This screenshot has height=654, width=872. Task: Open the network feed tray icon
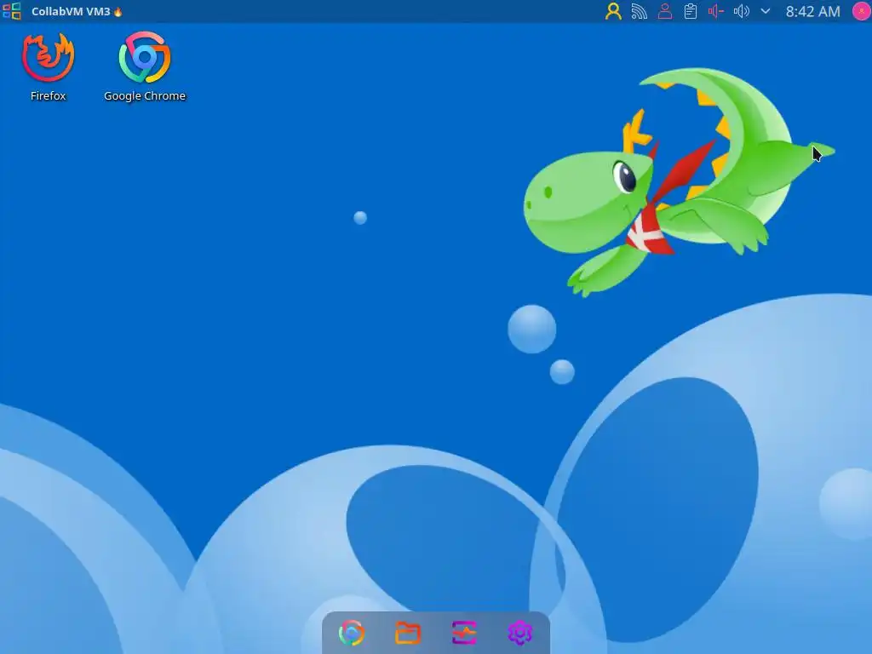pyautogui.click(x=639, y=12)
